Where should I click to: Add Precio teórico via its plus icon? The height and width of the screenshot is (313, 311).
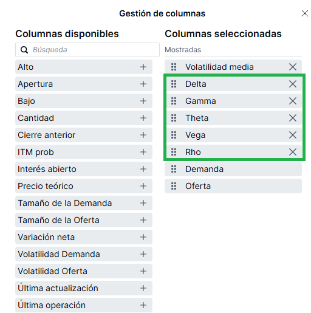tap(143, 186)
